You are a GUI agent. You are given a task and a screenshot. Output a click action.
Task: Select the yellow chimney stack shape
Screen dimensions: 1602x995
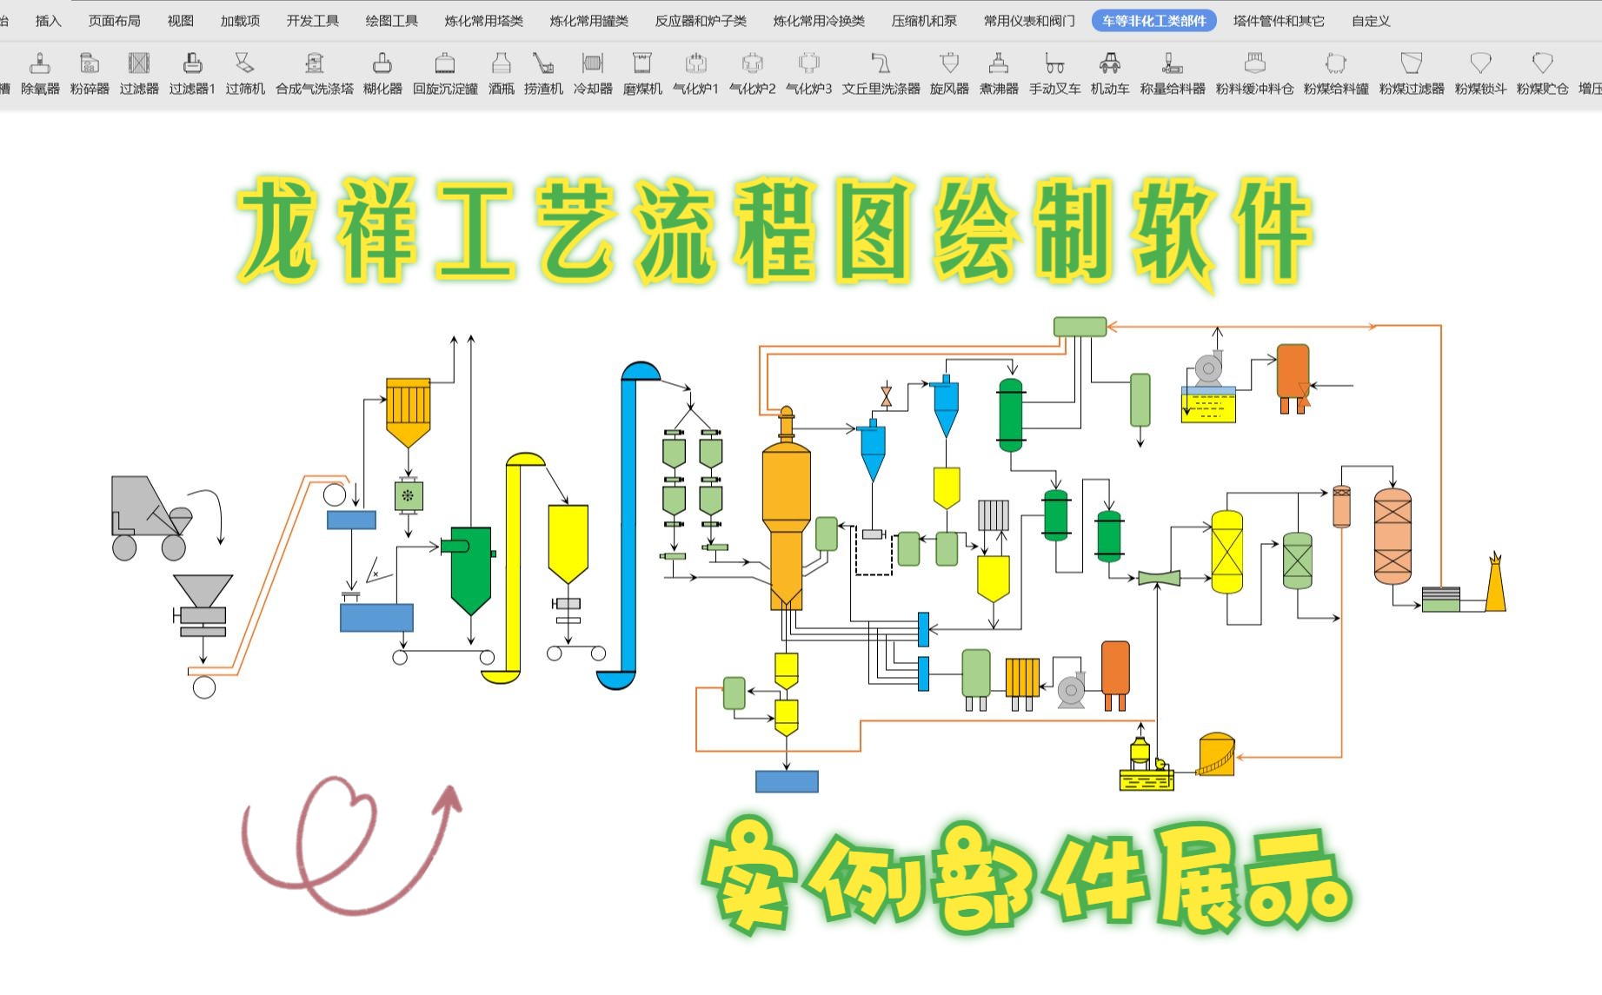(x=1495, y=582)
